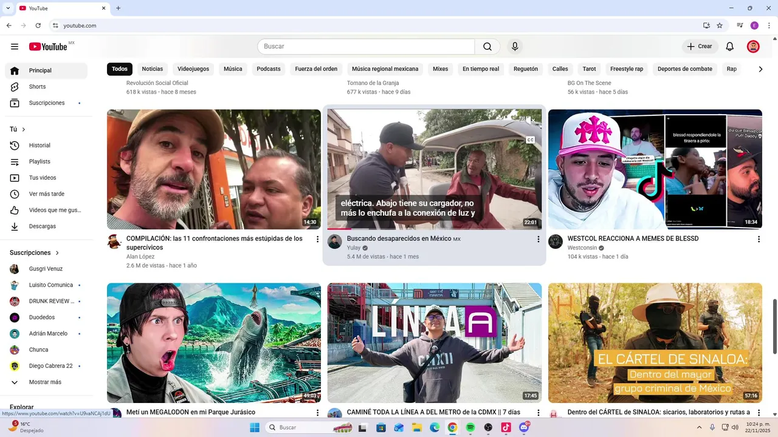The image size is (778, 437).
Task: Open Luisito Comunica subscription
Action: tap(46, 285)
